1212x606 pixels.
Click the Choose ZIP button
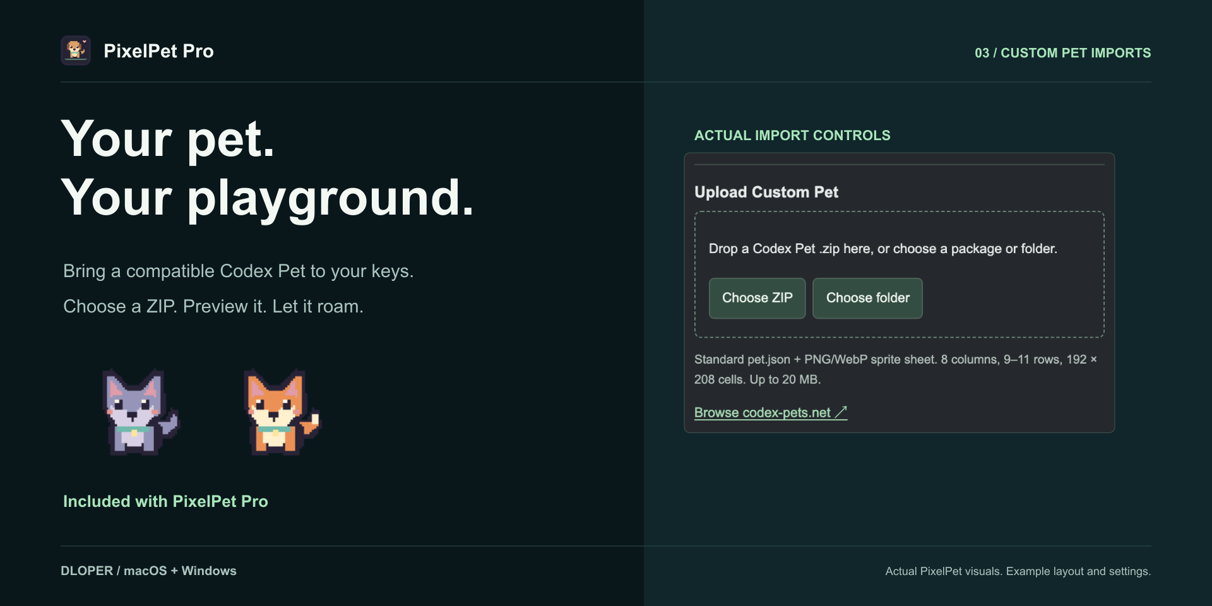(757, 298)
